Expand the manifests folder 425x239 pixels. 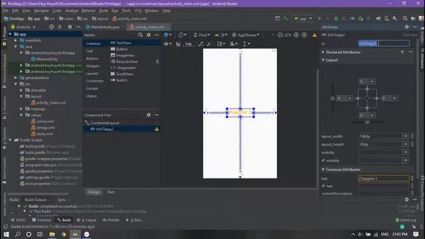point(16,40)
